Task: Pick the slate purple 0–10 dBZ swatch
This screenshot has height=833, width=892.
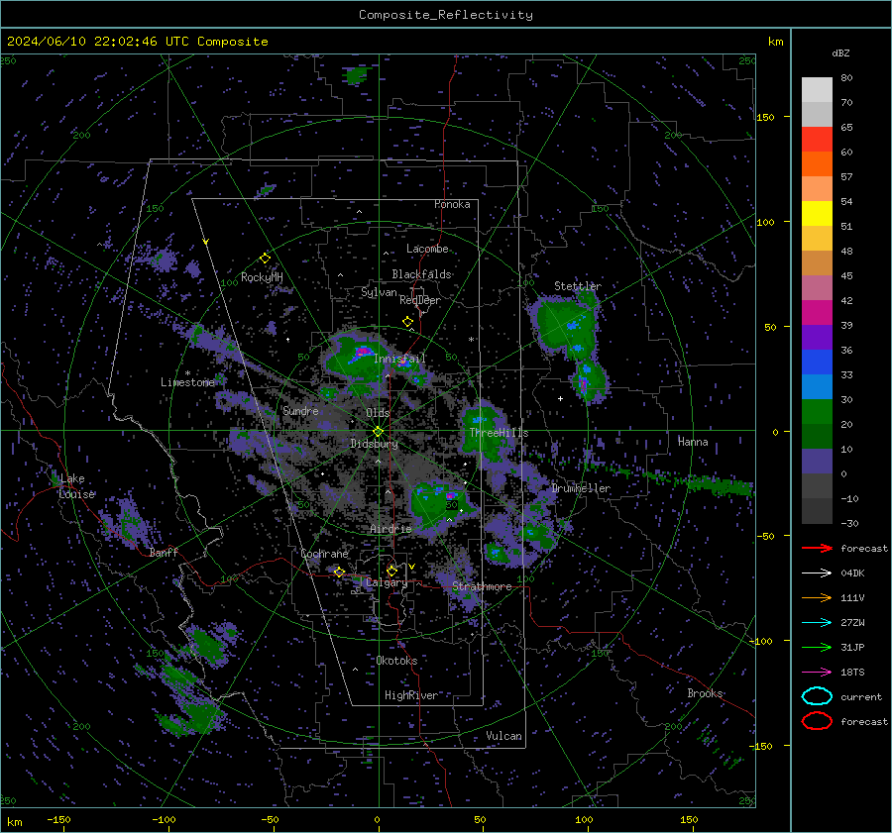Action: (x=817, y=462)
